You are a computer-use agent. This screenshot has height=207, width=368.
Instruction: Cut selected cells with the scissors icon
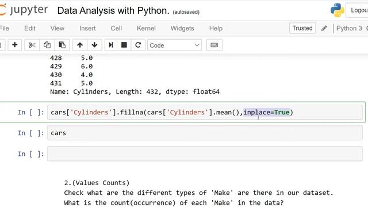32,45
